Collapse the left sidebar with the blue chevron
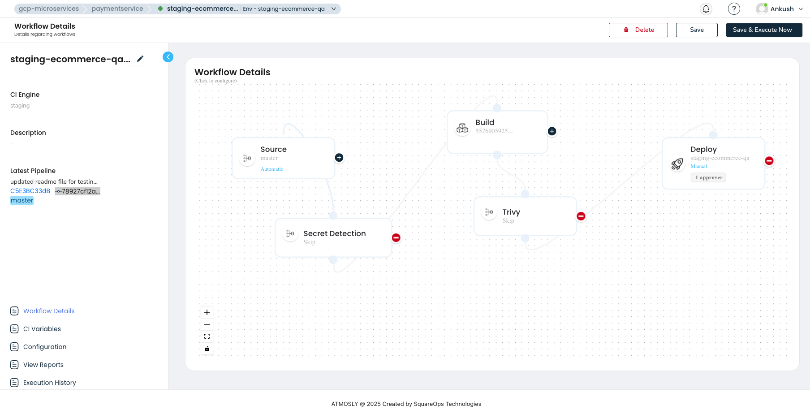This screenshot has width=810, height=414. click(x=168, y=57)
